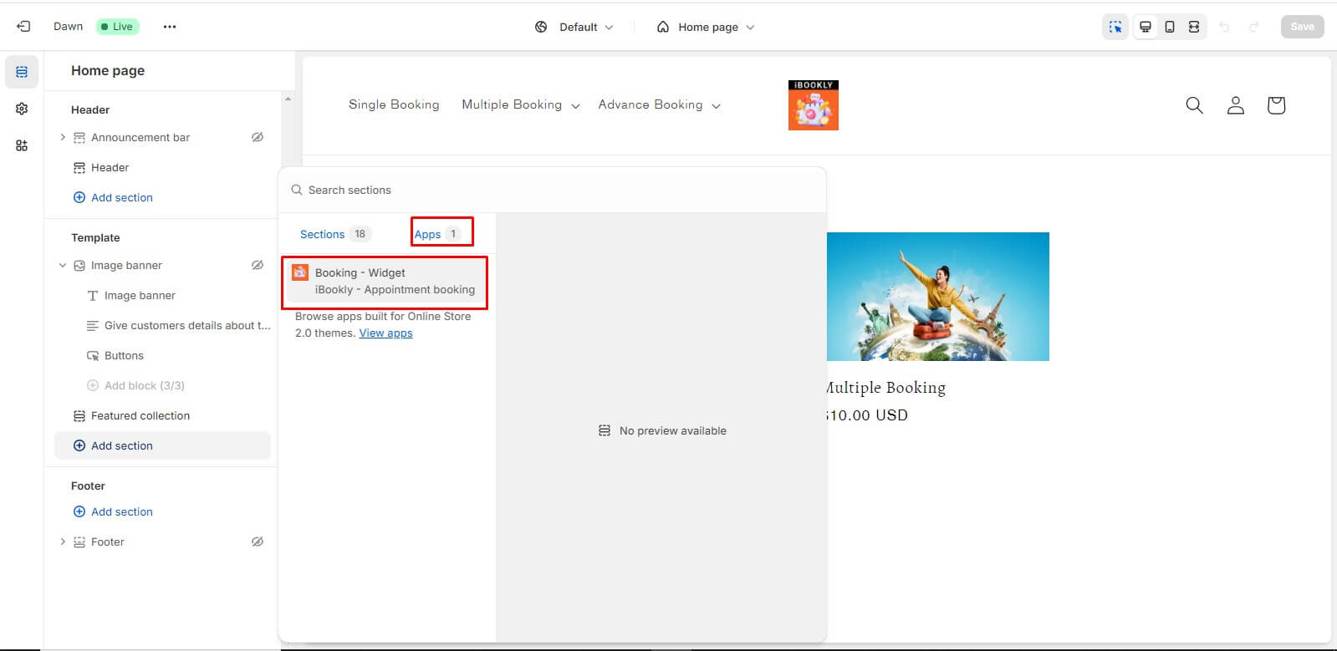Open the three-dots more actions menu

click(x=170, y=27)
